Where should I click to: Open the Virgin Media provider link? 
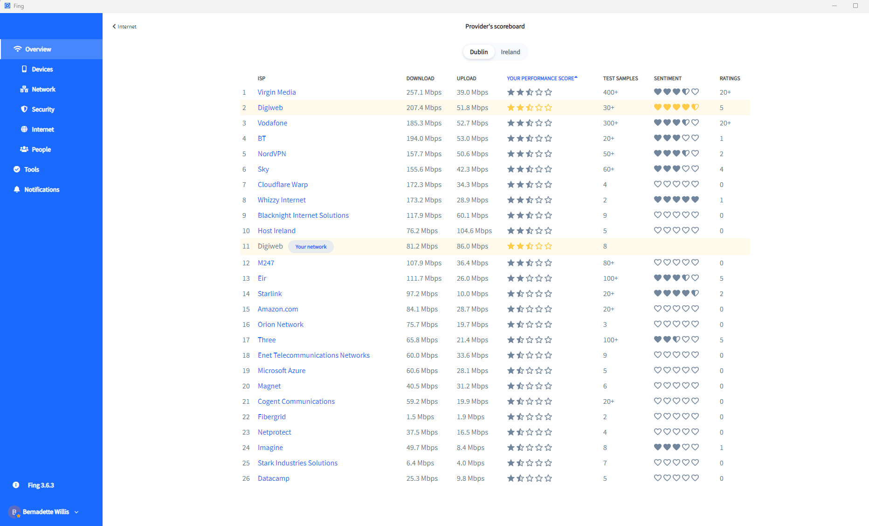[x=276, y=92]
